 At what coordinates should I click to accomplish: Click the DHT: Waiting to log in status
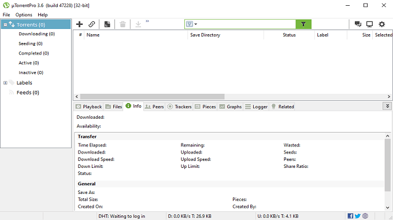click(121, 216)
